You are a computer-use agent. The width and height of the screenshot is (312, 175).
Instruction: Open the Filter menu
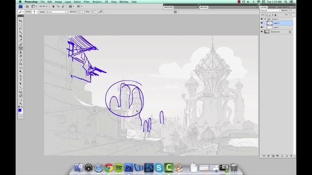click(x=86, y=2)
